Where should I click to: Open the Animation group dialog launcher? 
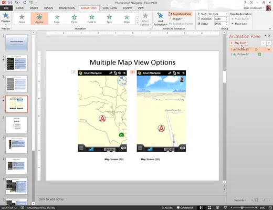click(x=150, y=29)
